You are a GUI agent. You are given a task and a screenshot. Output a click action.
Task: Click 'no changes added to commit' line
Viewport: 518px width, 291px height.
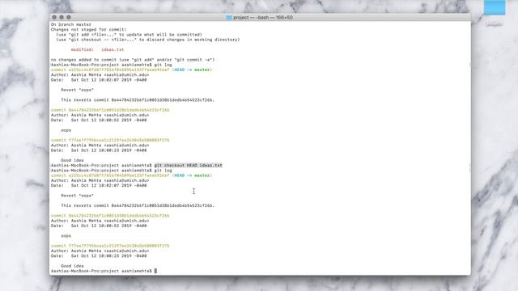tap(133, 60)
